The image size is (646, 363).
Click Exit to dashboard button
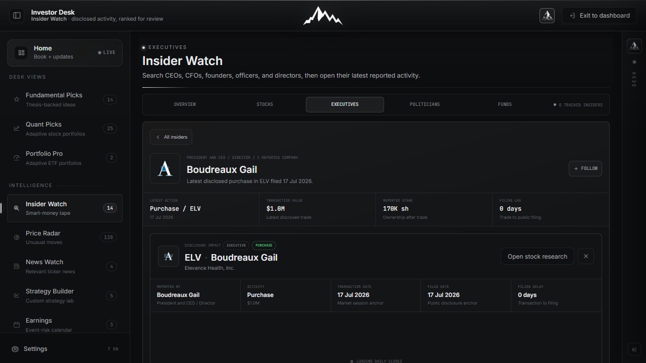(x=599, y=16)
